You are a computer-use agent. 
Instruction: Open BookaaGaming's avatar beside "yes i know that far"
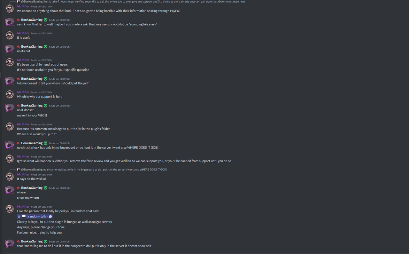point(10,22)
